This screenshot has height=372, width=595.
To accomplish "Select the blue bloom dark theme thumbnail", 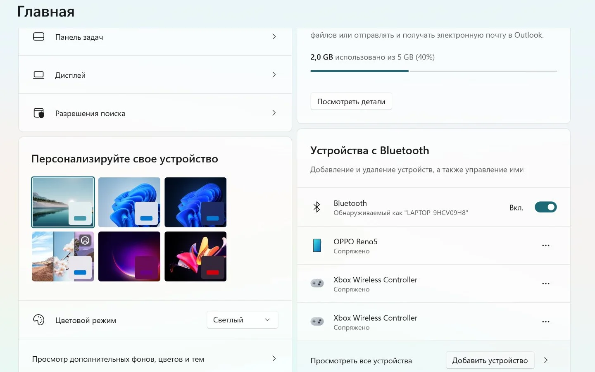I will coord(195,202).
